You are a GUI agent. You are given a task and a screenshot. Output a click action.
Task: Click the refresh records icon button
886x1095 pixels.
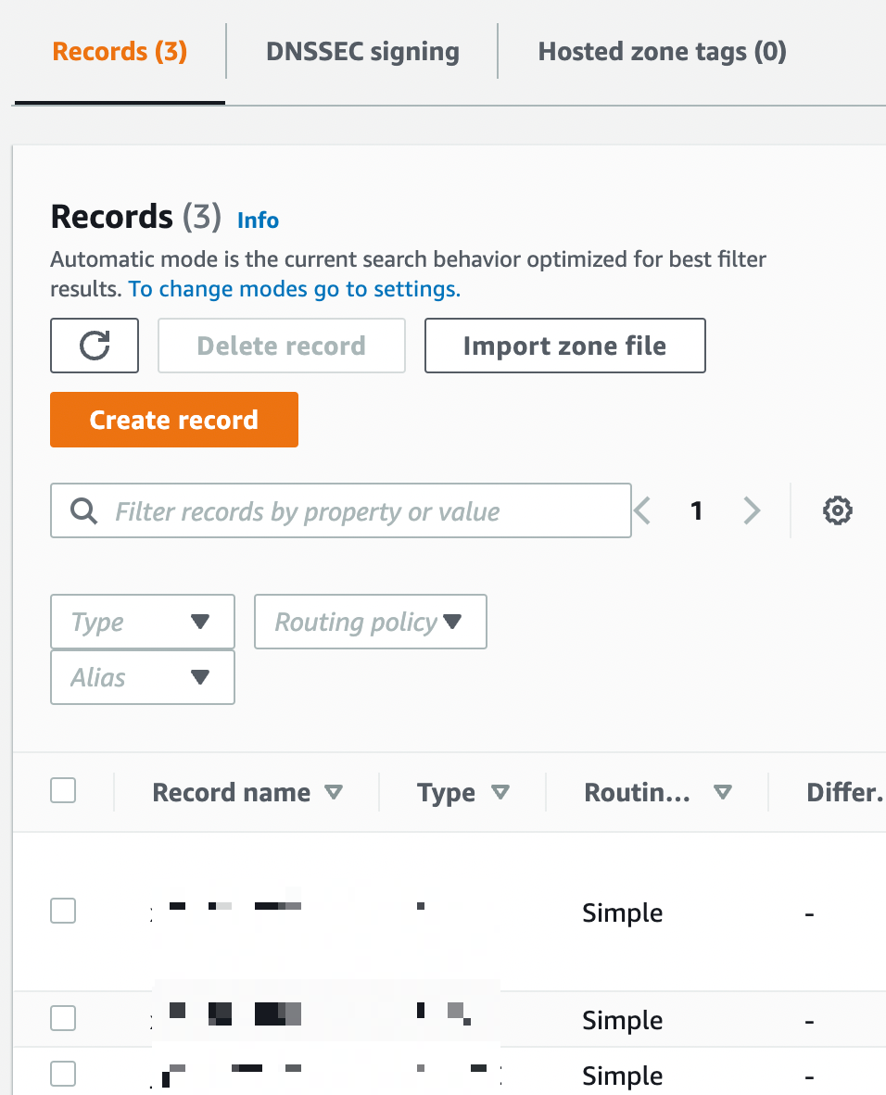pyautogui.click(x=95, y=346)
